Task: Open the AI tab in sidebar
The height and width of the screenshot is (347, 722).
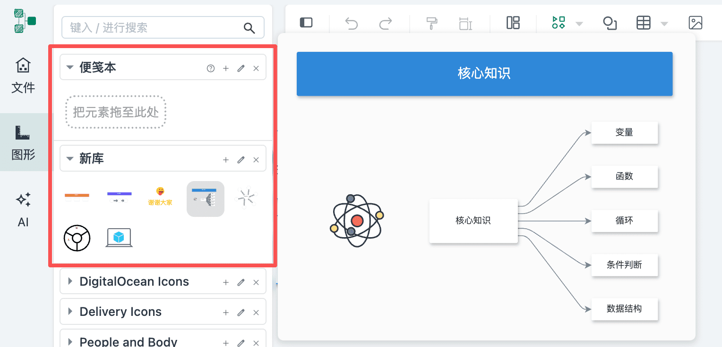Action: [x=23, y=210]
